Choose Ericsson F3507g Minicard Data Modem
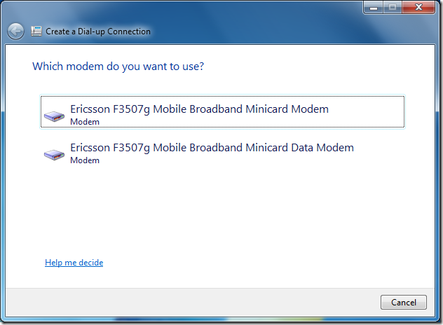Screen dimensions: 443x325 (222, 151)
